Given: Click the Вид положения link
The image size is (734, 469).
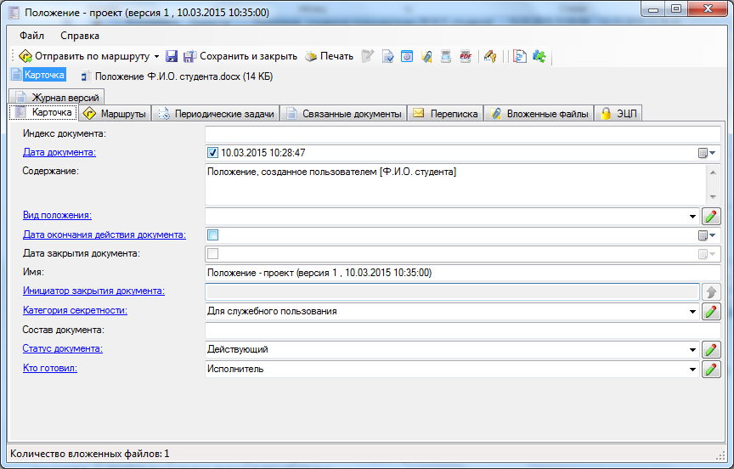Looking at the screenshot, I should click(57, 215).
